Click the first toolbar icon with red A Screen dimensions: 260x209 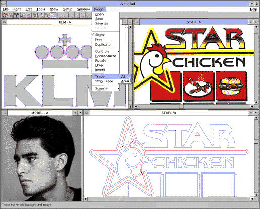5,15
